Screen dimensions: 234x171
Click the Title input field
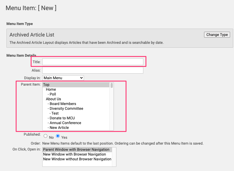click(x=93, y=62)
